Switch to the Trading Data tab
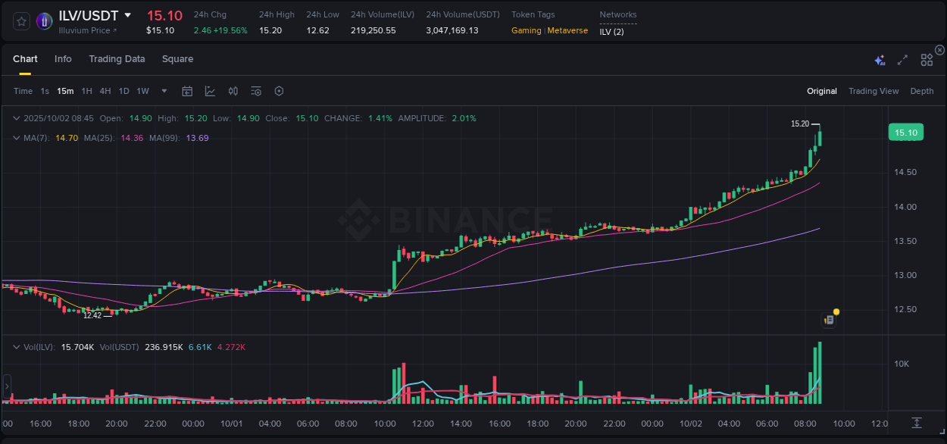The width and height of the screenshot is (947, 444). tap(117, 58)
